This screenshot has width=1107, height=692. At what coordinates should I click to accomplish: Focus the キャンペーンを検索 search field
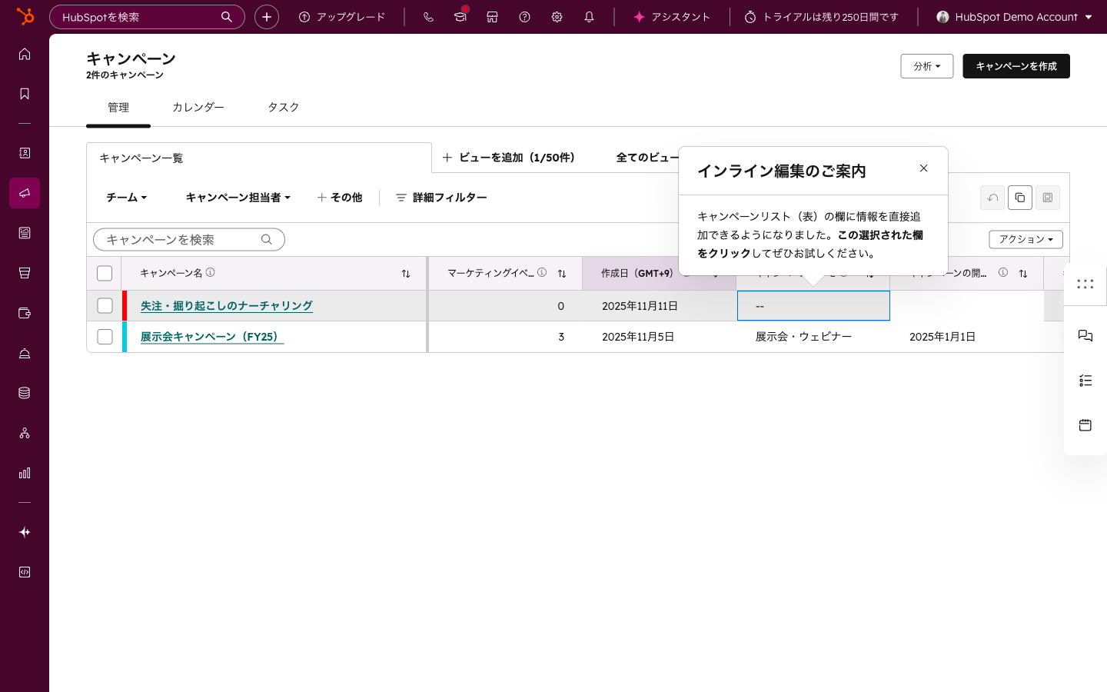click(x=181, y=240)
